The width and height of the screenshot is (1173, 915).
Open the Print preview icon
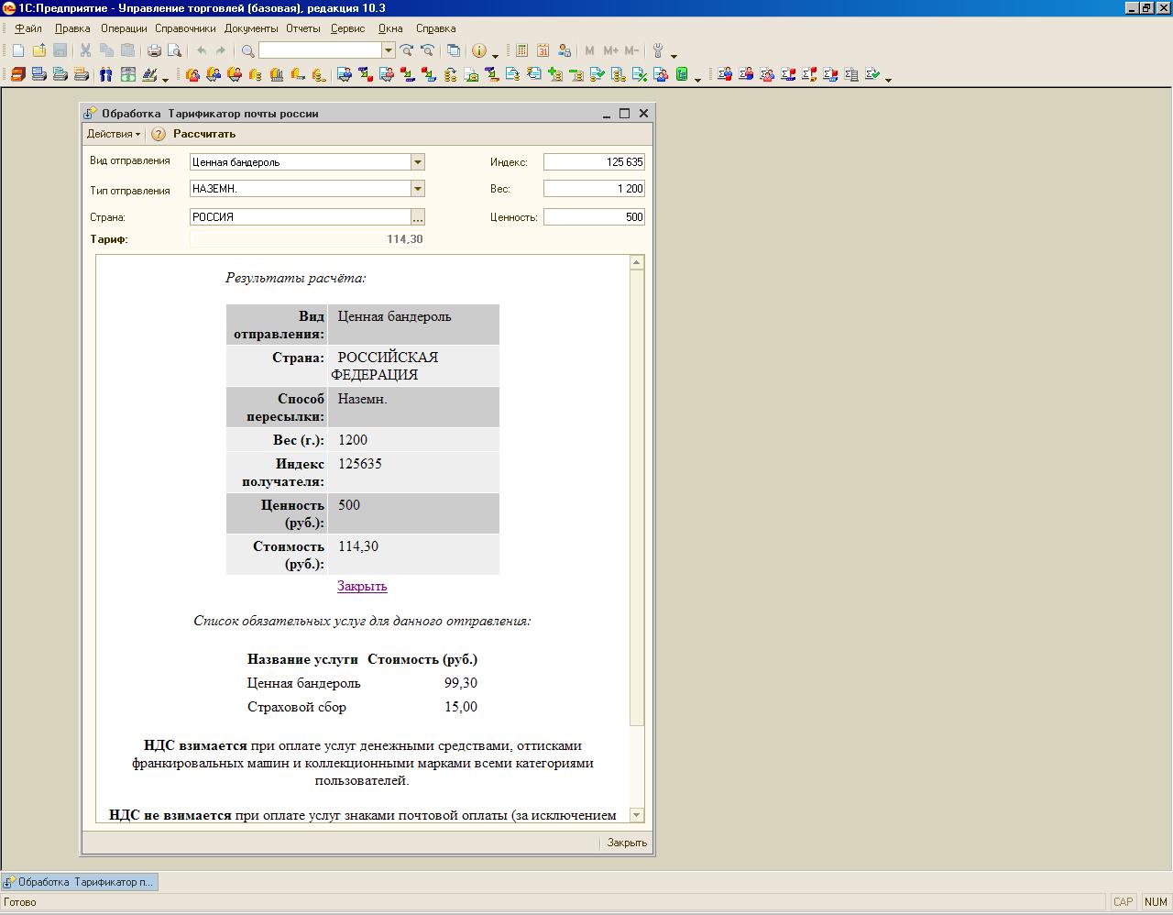pos(174,51)
